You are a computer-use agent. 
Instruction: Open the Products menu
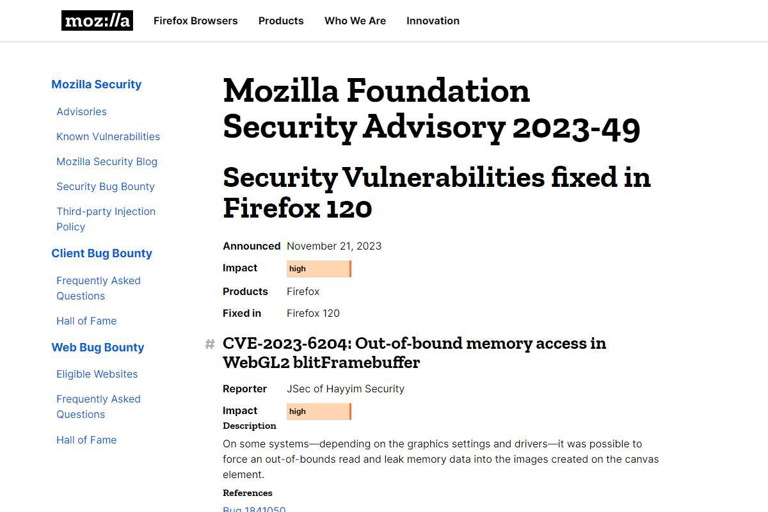pos(281,20)
